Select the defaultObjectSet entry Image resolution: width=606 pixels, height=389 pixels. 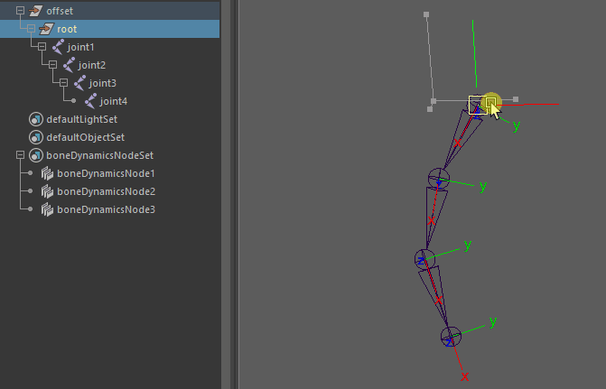(86, 137)
